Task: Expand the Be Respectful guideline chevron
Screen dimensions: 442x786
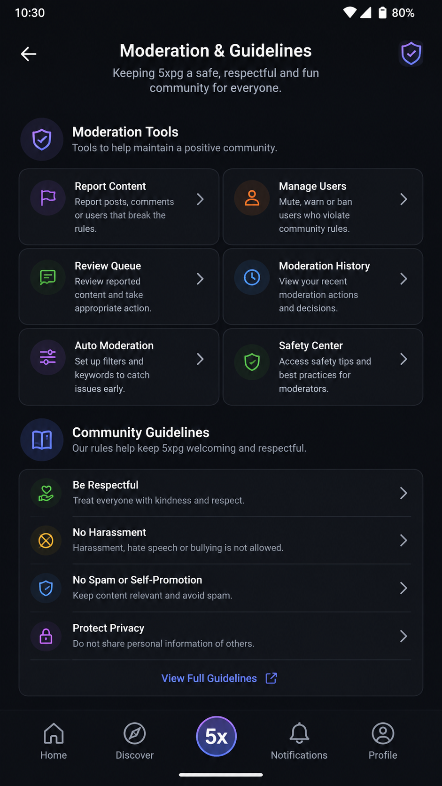Action: coord(403,493)
